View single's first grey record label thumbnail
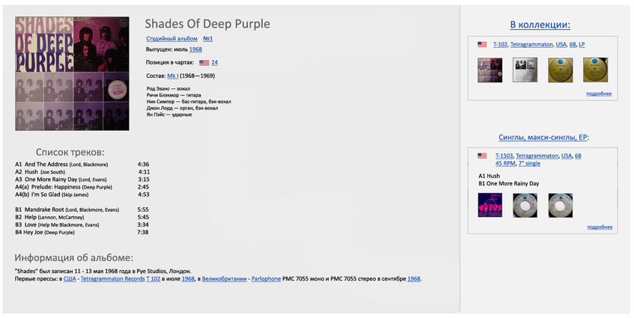This screenshot has height=318, width=634. point(525,205)
